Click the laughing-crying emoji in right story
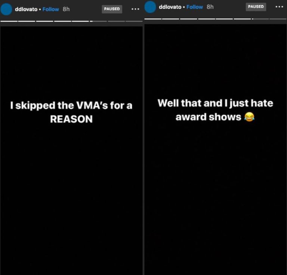The image size is (287, 275). [x=249, y=117]
